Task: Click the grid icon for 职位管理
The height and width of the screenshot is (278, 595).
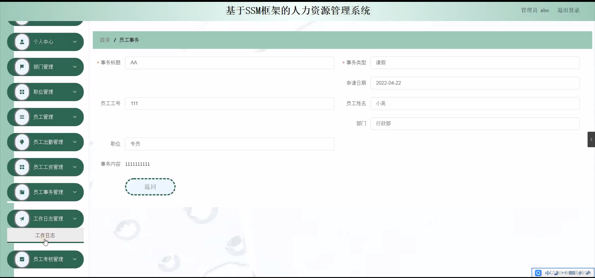Action: click(x=22, y=92)
